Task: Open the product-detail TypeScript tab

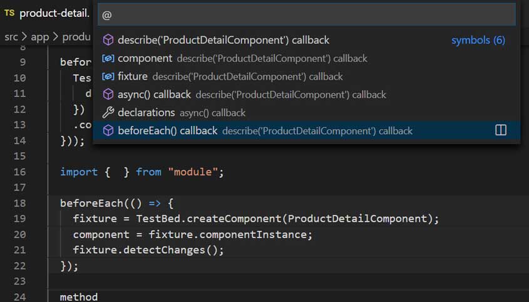Action: point(46,13)
